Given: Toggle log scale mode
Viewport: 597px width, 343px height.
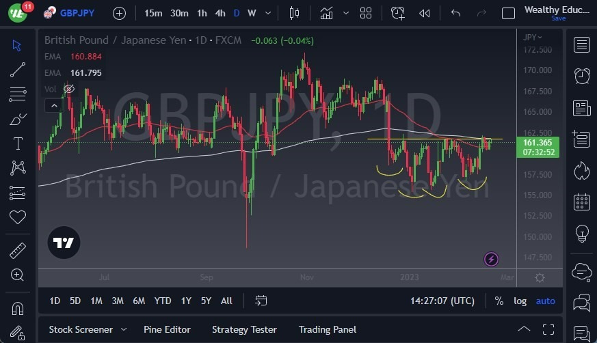Looking at the screenshot, I should (520, 301).
